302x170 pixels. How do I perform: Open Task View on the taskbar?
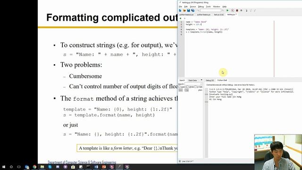click(19, 167)
